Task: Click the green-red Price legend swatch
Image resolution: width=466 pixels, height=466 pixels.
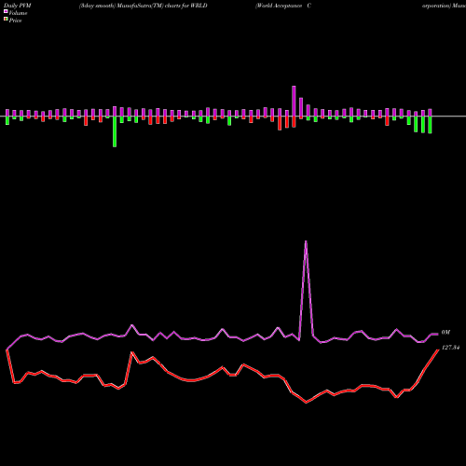Action: pos(6,20)
